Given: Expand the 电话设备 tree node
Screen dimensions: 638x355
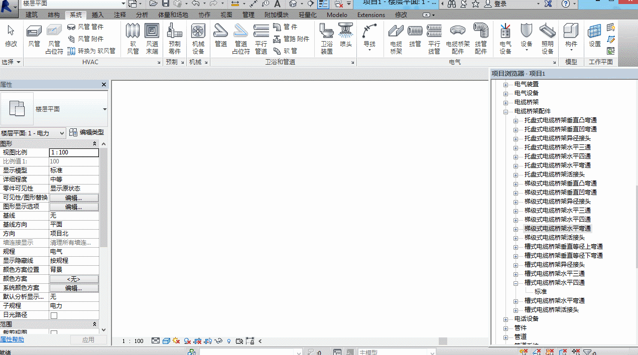Looking at the screenshot, I should (x=506, y=319).
